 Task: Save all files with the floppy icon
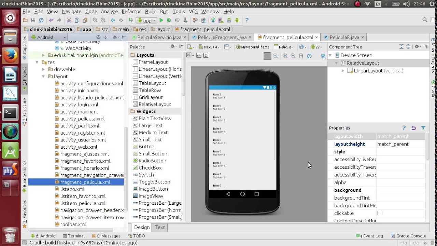point(33,20)
